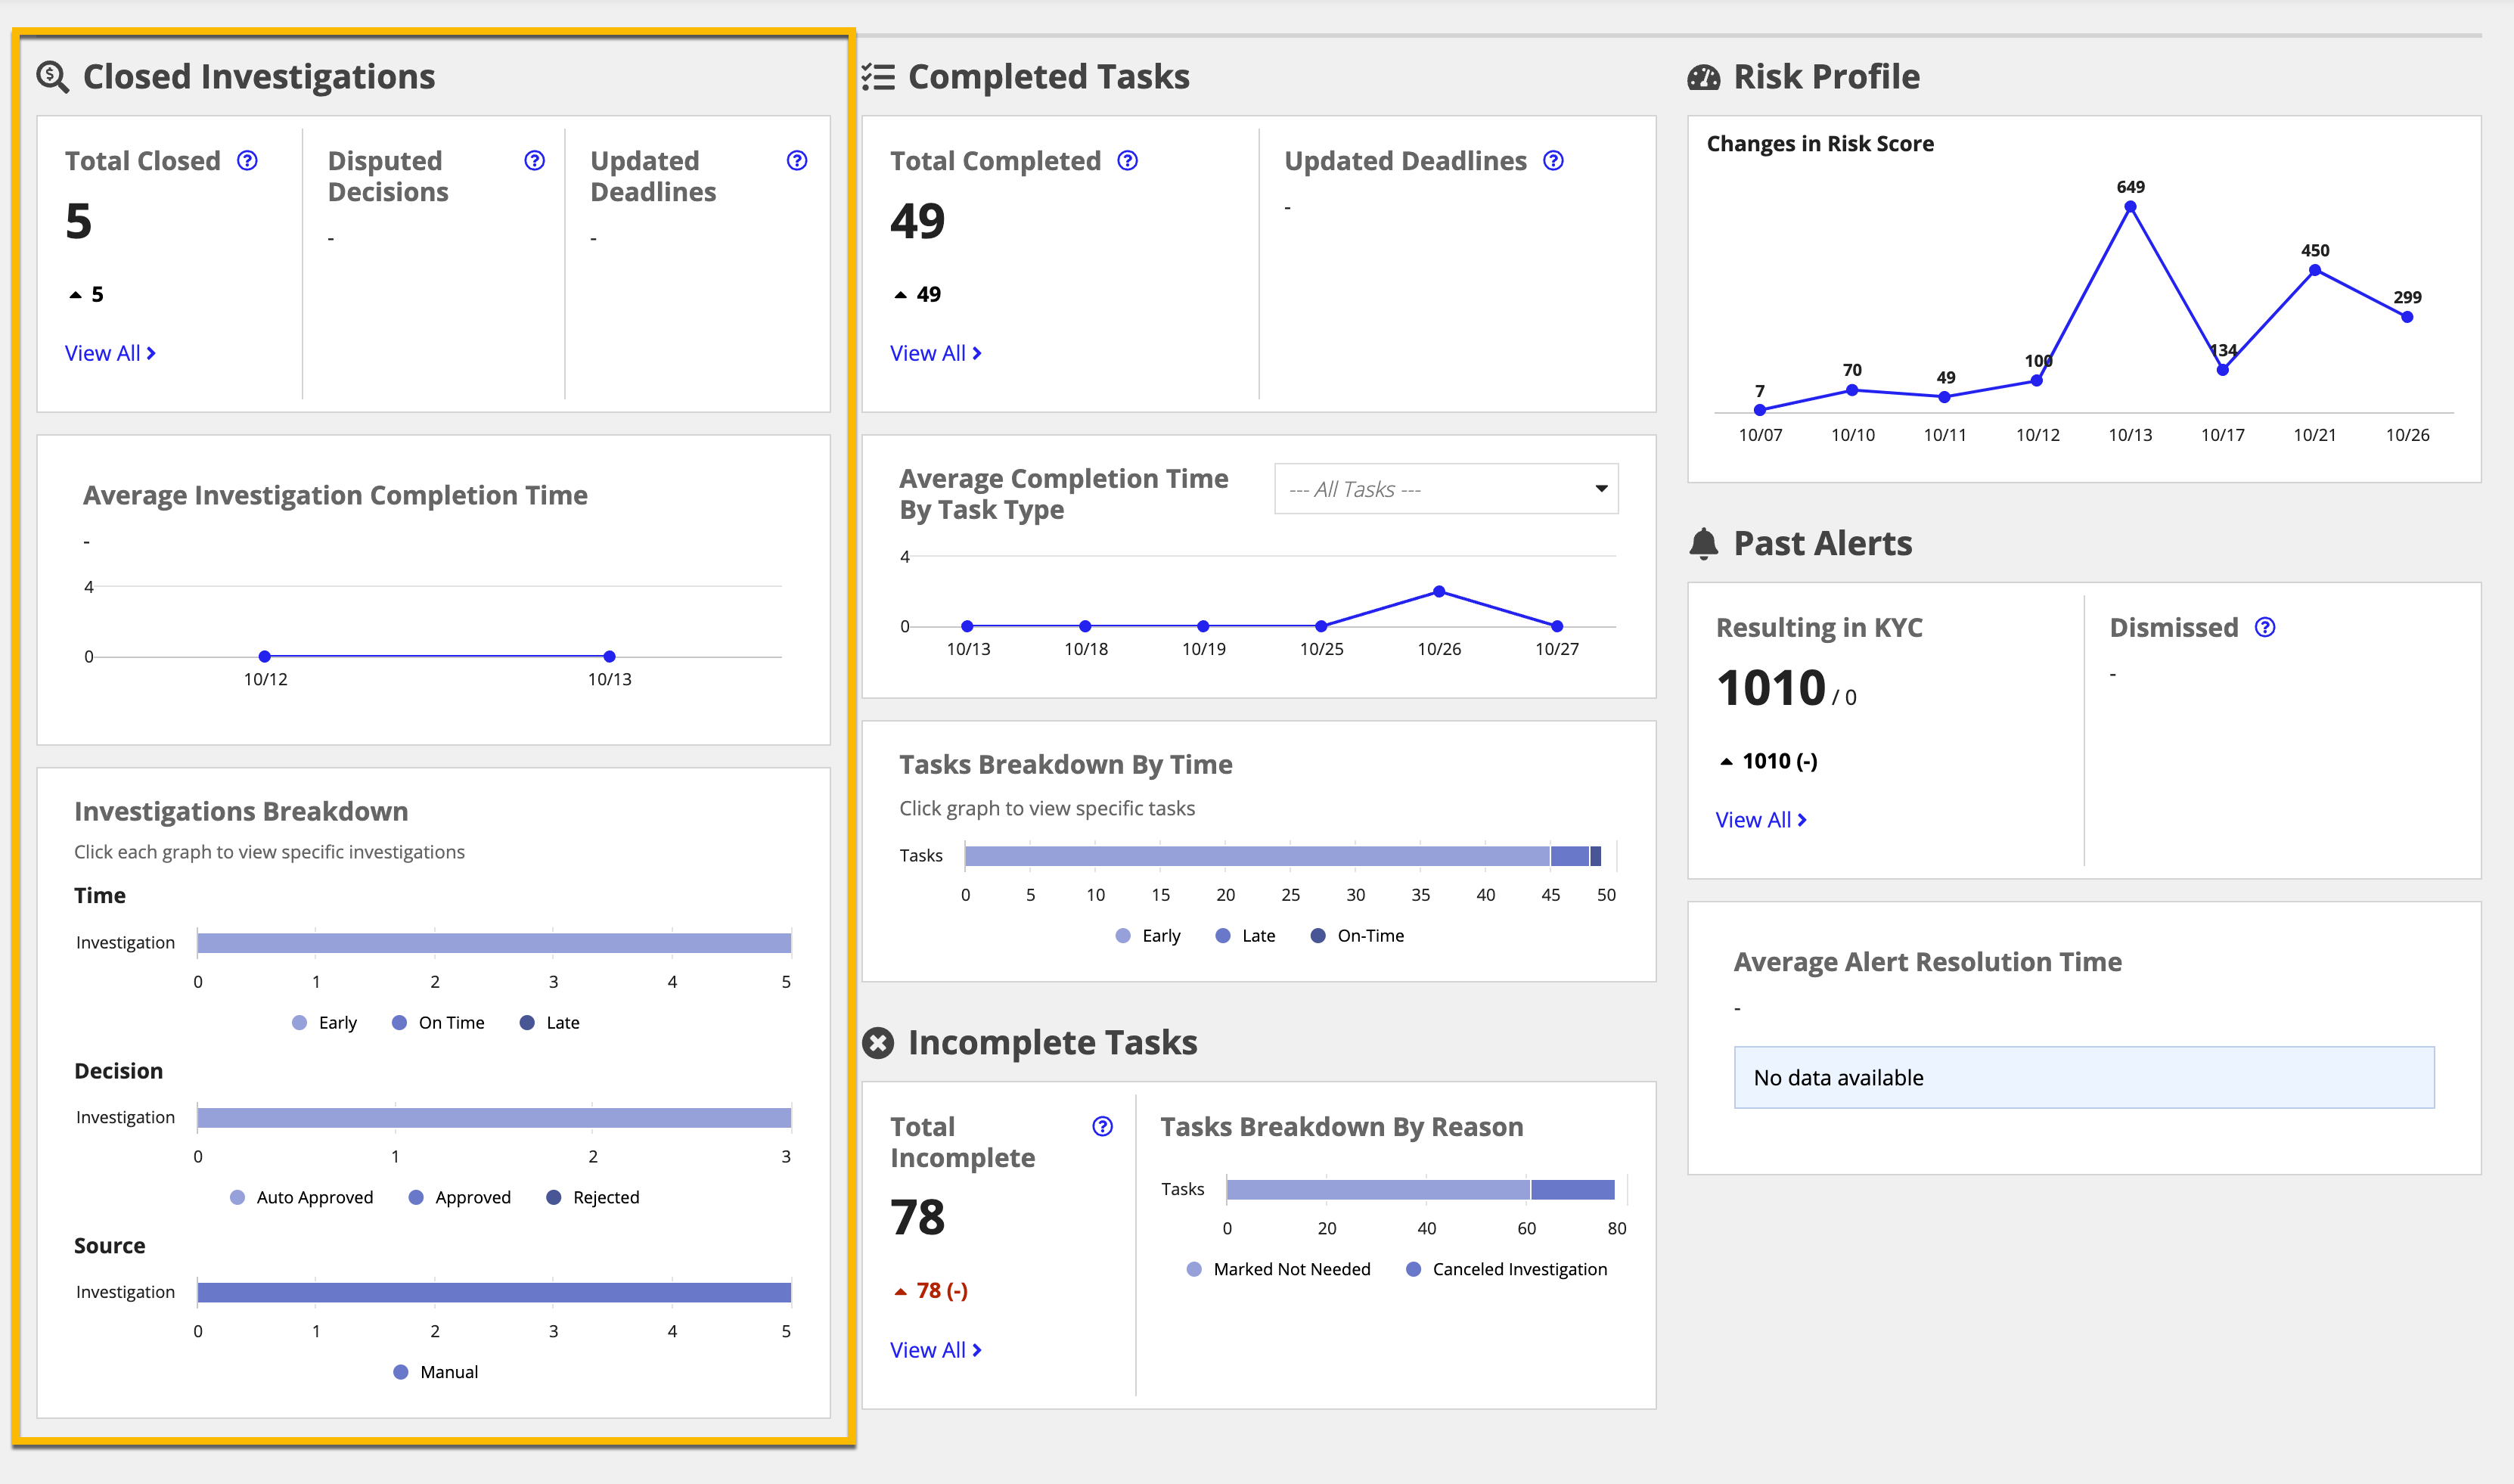The width and height of the screenshot is (2514, 1484).
Task: Click the Risk Profile gauge icon
Action: point(1704,77)
